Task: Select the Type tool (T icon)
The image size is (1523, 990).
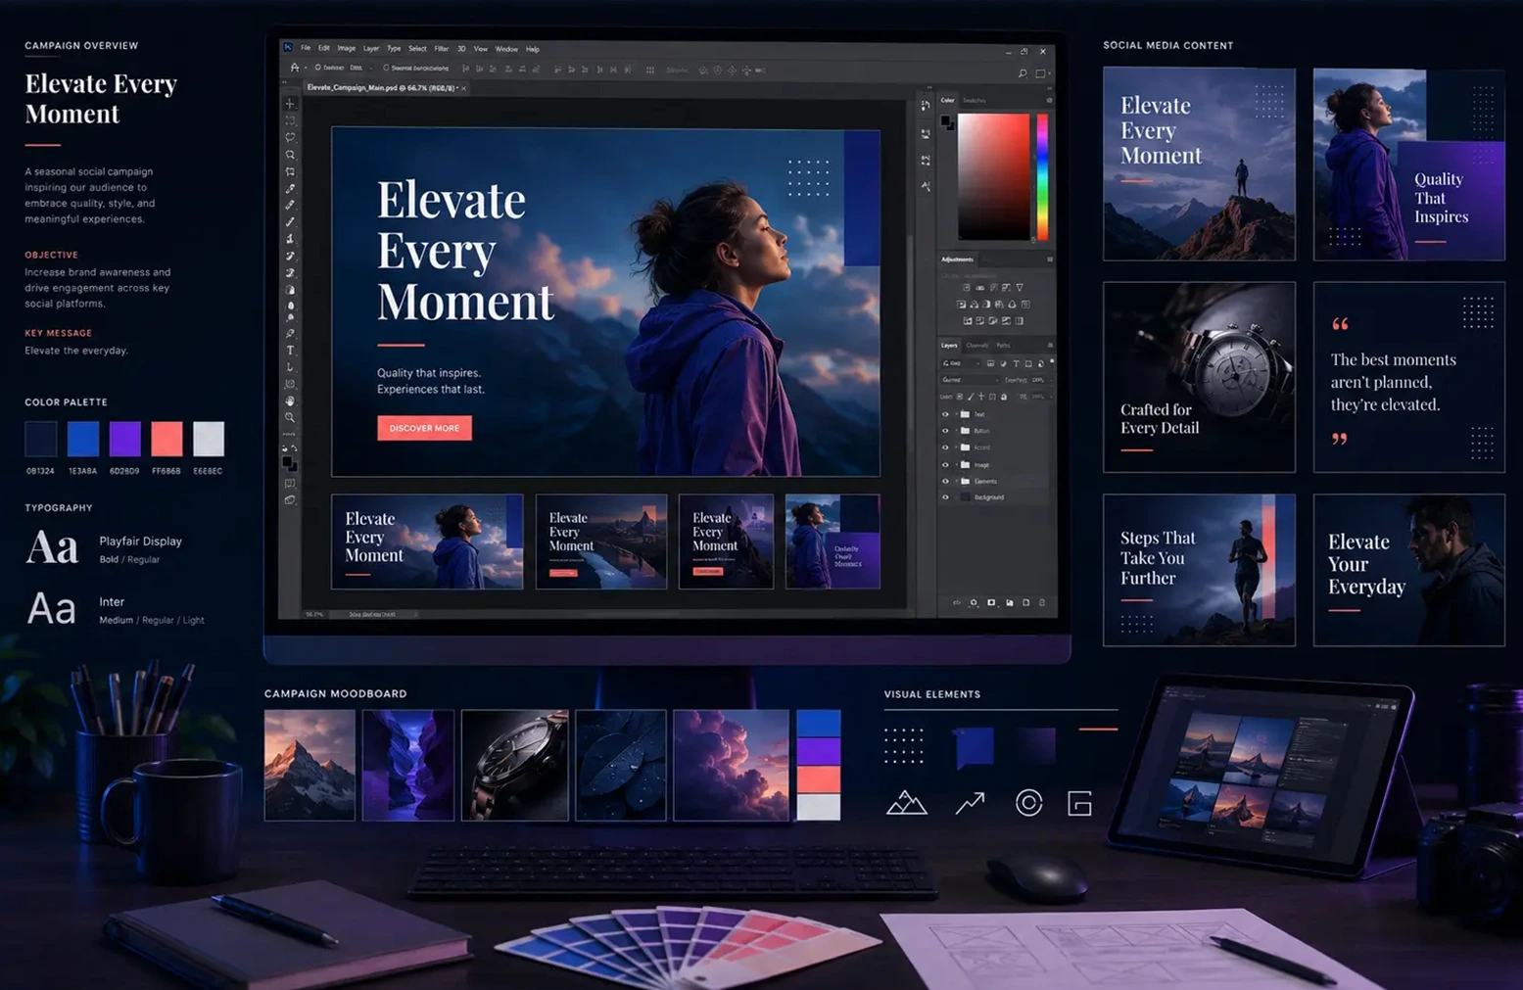Action: pyautogui.click(x=290, y=350)
